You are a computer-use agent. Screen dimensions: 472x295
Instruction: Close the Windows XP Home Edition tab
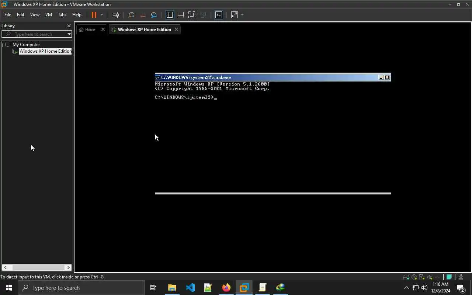(177, 29)
